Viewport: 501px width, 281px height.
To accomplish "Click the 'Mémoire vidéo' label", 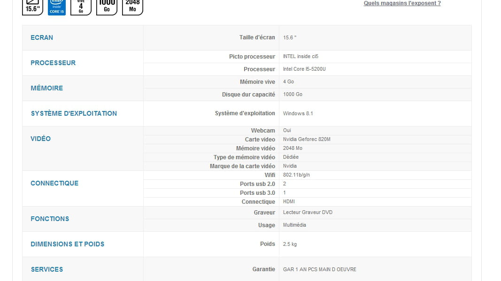I will pos(255,148).
